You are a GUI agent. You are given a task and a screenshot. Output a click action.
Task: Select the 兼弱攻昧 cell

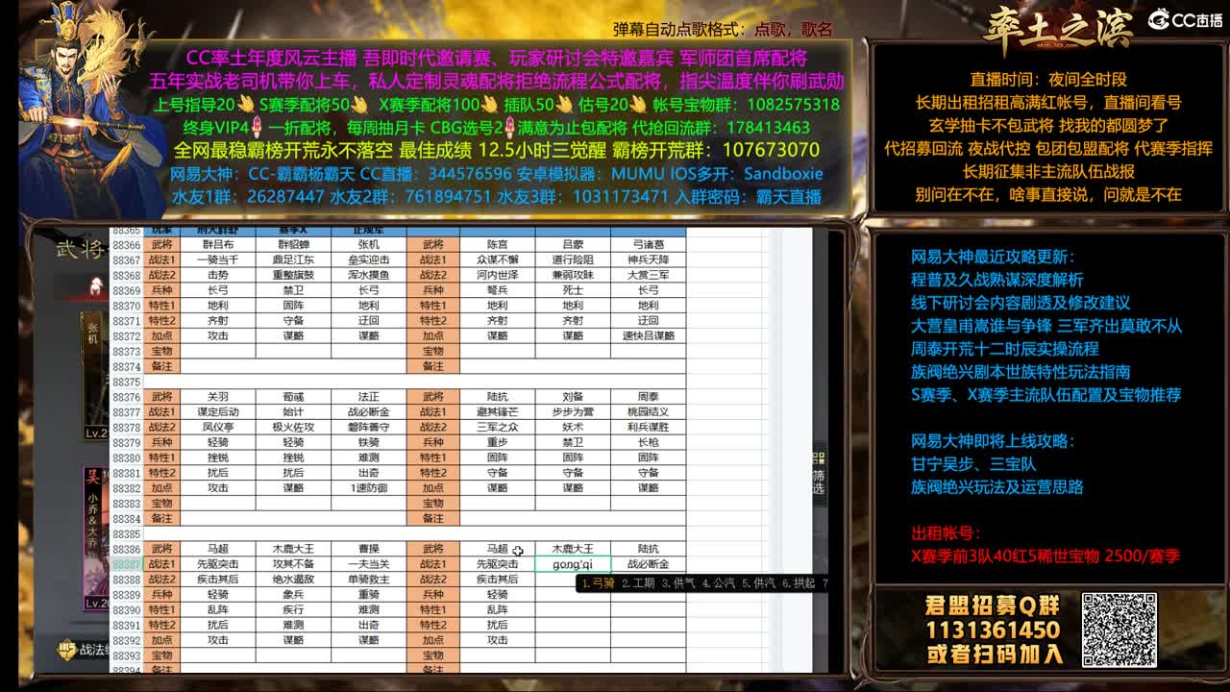click(573, 275)
